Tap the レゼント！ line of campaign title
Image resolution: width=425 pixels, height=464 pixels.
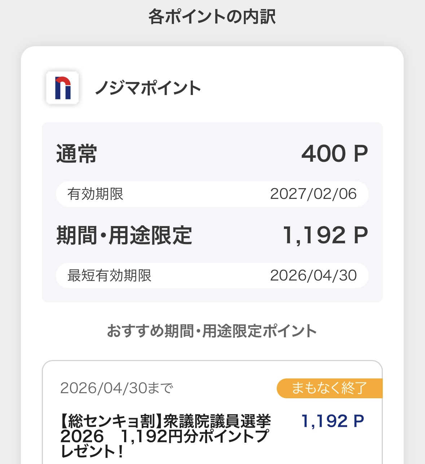click(x=92, y=451)
